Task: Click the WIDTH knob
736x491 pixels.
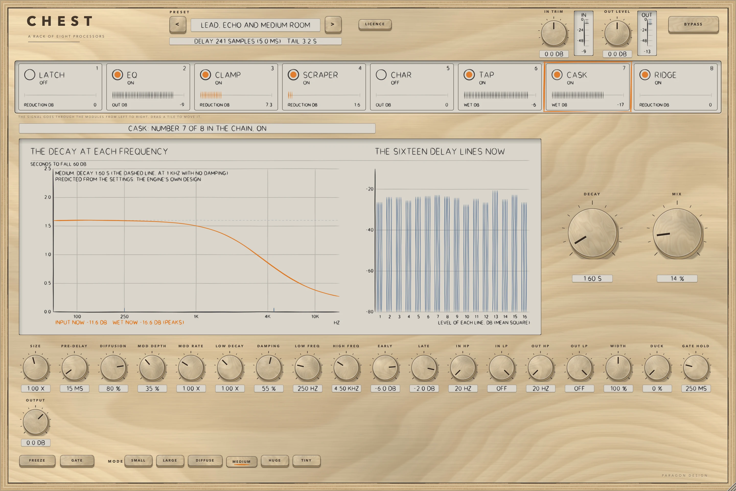Action: 618,368
